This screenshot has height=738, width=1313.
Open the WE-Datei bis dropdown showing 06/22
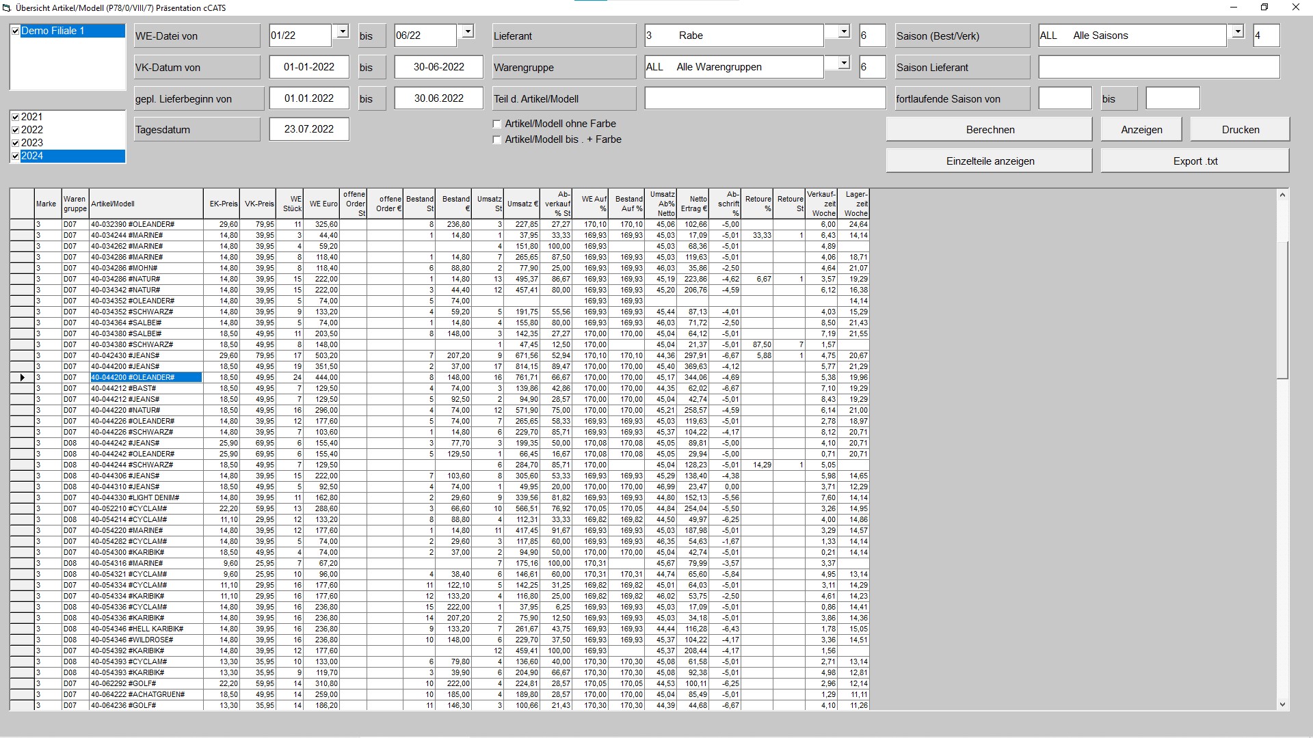468,31
